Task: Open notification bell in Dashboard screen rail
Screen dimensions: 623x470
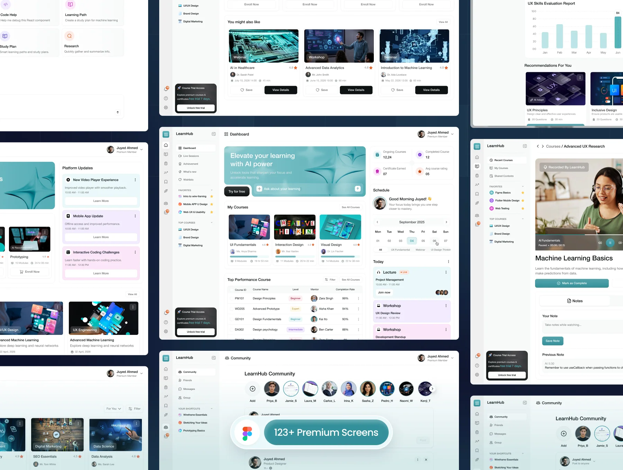Action: [166, 313]
